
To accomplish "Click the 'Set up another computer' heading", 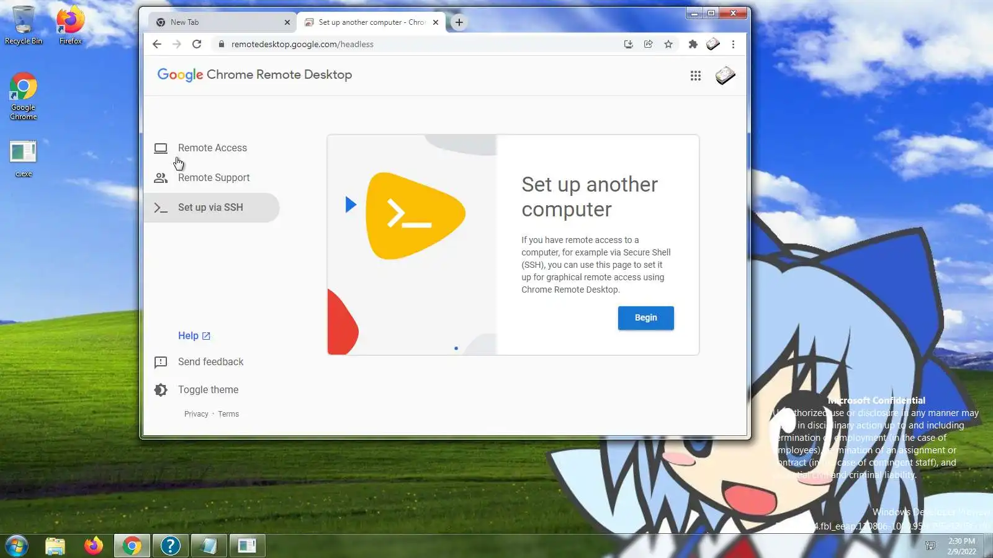I will pos(590,197).
